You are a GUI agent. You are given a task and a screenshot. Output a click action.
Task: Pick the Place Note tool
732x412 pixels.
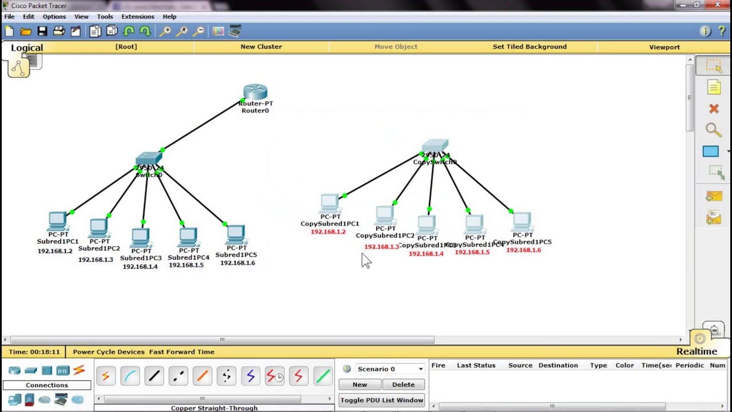714,87
